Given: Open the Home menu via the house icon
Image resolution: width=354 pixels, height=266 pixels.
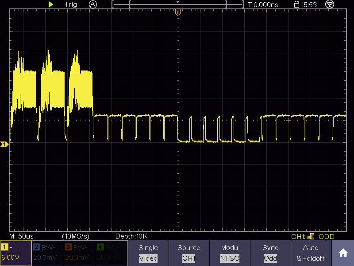Looking at the screenshot, I should [x=343, y=253].
